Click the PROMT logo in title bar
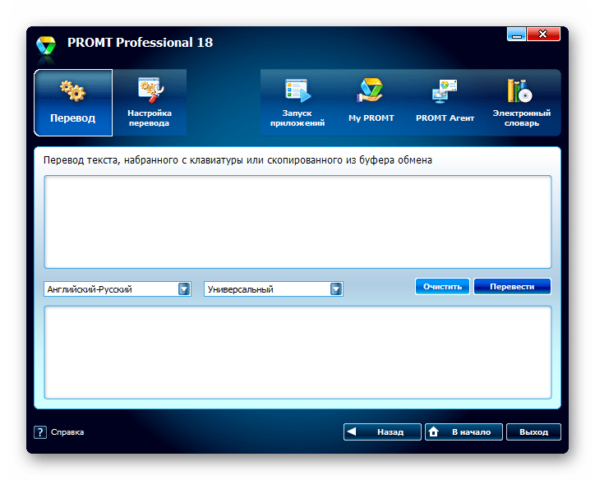The image size is (595, 480). (45, 44)
